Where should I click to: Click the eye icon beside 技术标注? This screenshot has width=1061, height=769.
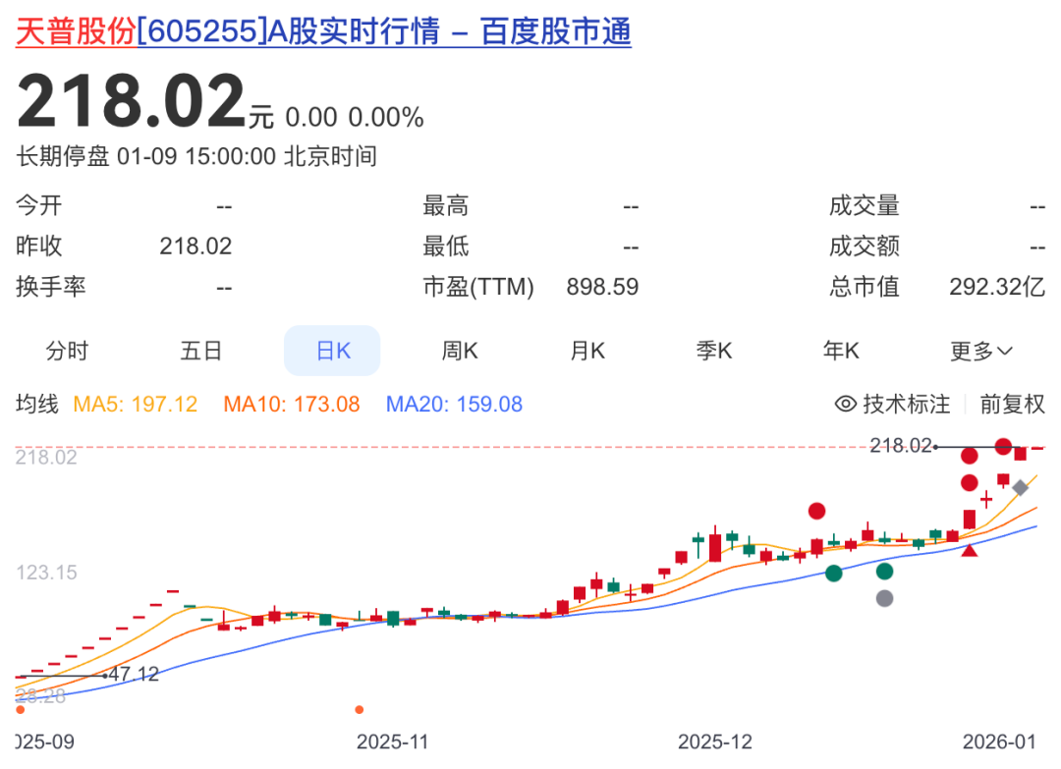tap(845, 404)
